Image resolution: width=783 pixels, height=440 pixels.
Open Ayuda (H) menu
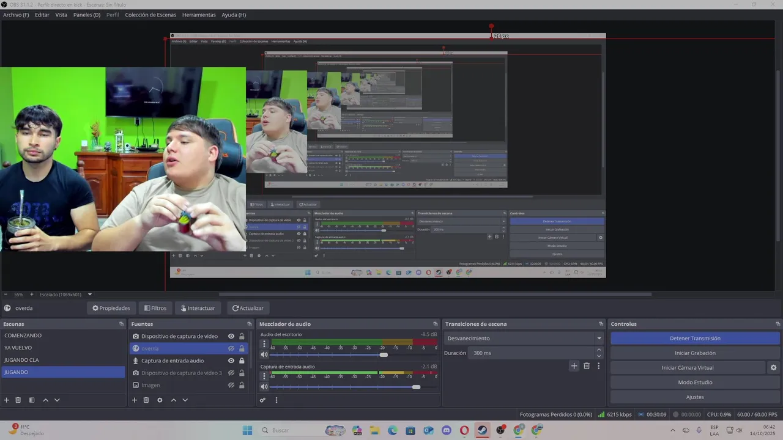(234, 15)
